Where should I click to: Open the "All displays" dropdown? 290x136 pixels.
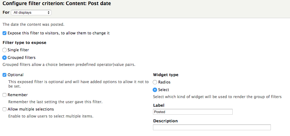click(31, 13)
